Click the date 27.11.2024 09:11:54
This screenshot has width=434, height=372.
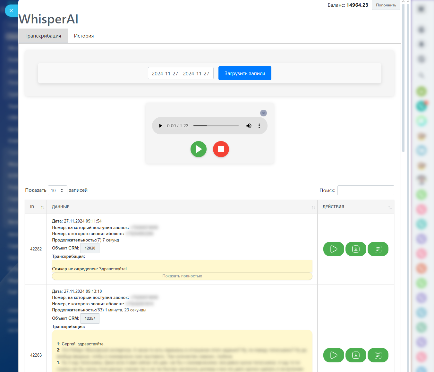pos(83,221)
